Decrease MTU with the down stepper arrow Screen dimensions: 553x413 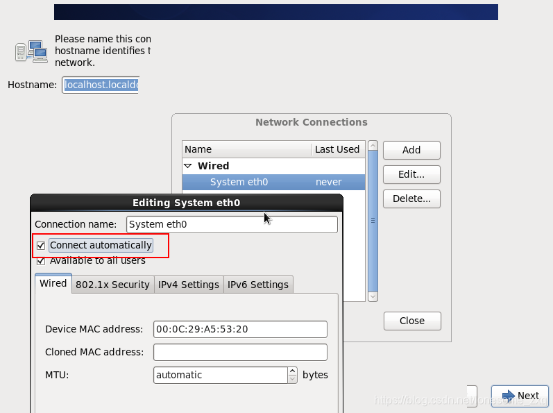click(x=292, y=379)
